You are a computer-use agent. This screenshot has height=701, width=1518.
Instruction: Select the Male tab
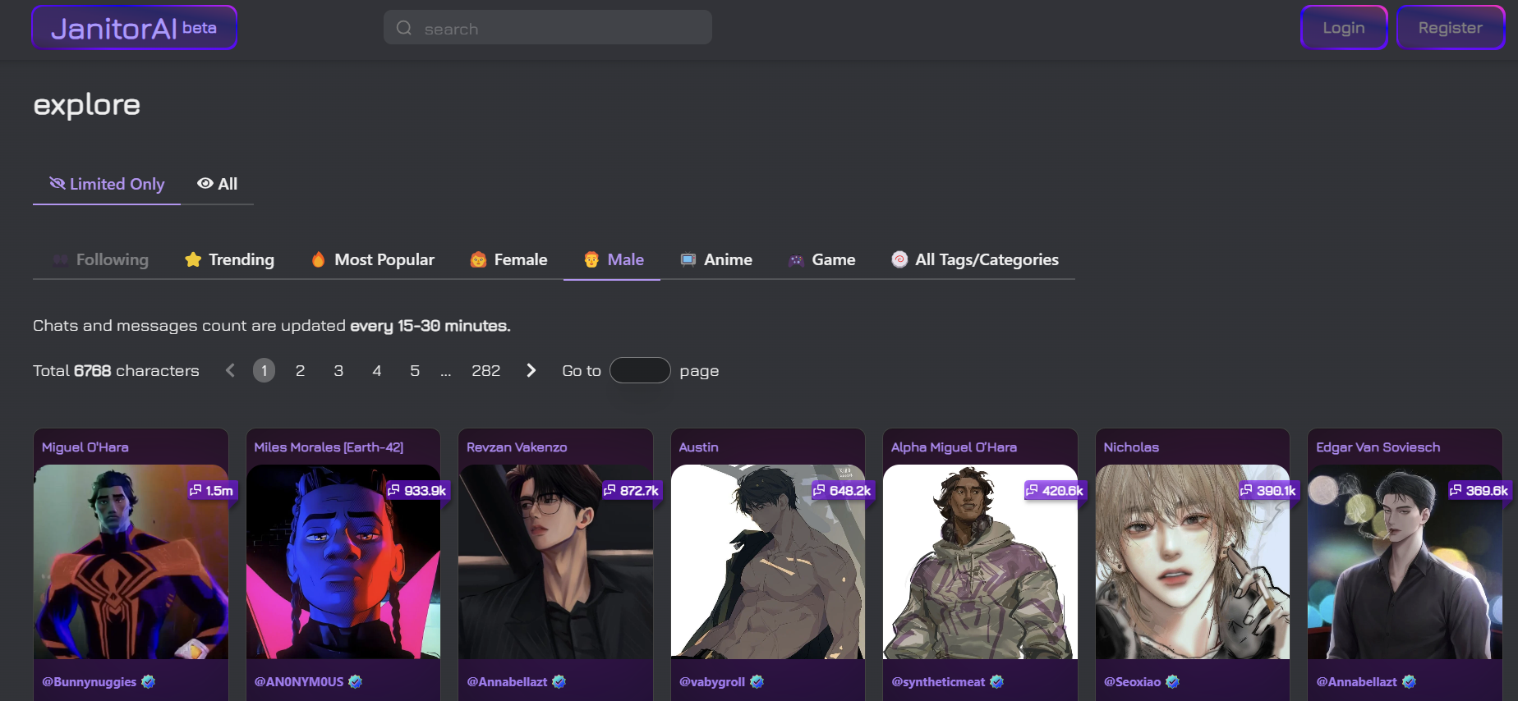[613, 260]
